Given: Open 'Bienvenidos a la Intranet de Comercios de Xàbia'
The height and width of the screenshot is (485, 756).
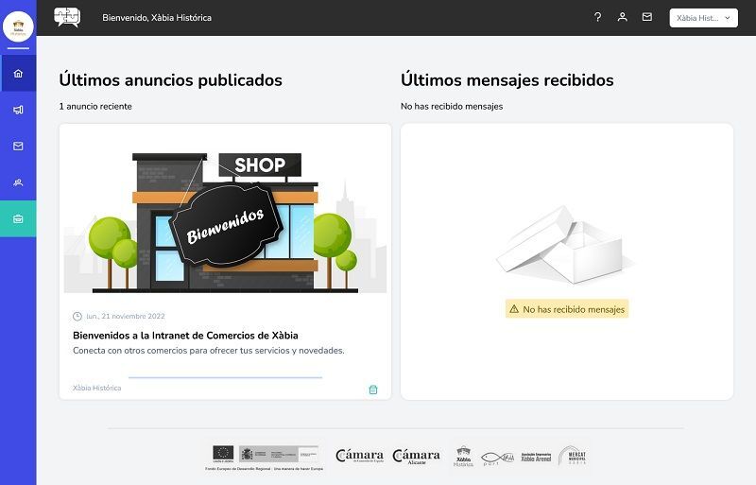Looking at the screenshot, I should click(x=185, y=336).
